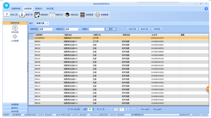The height and width of the screenshot is (118, 211).
Task: Click the 下架完成 button
Action: (x=157, y=29)
